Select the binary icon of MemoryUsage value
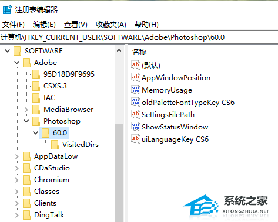This screenshot has height=222, width=278. pos(136,90)
